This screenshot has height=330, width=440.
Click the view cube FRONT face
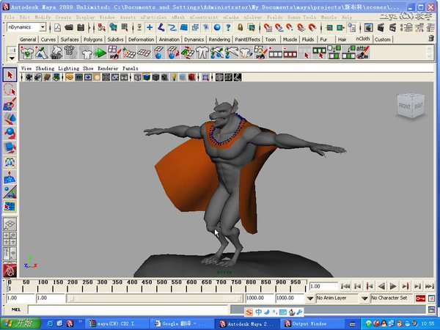pos(405,106)
